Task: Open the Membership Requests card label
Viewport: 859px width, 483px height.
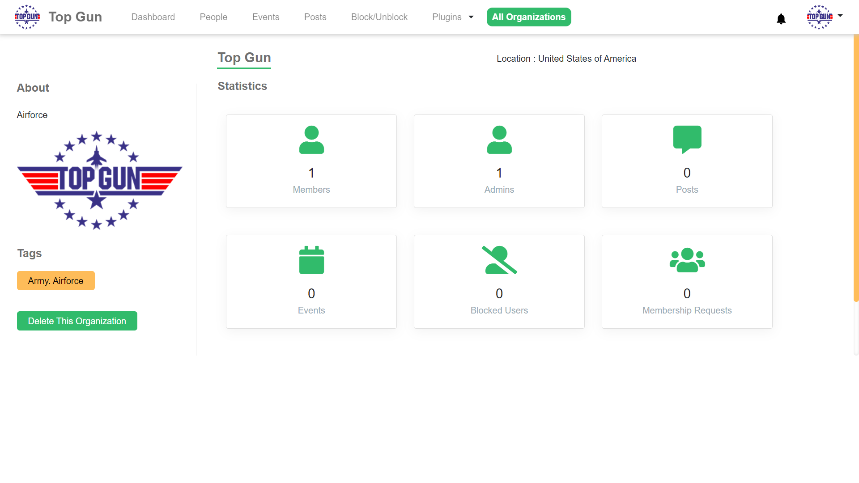Action: 687,310
